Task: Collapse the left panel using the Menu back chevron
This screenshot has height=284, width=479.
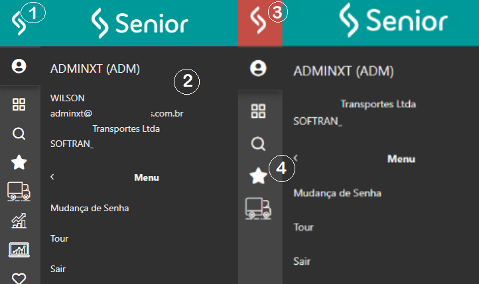Action: tap(52, 177)
